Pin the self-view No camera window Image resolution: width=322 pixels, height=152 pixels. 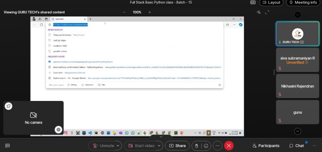click(8, 106)
